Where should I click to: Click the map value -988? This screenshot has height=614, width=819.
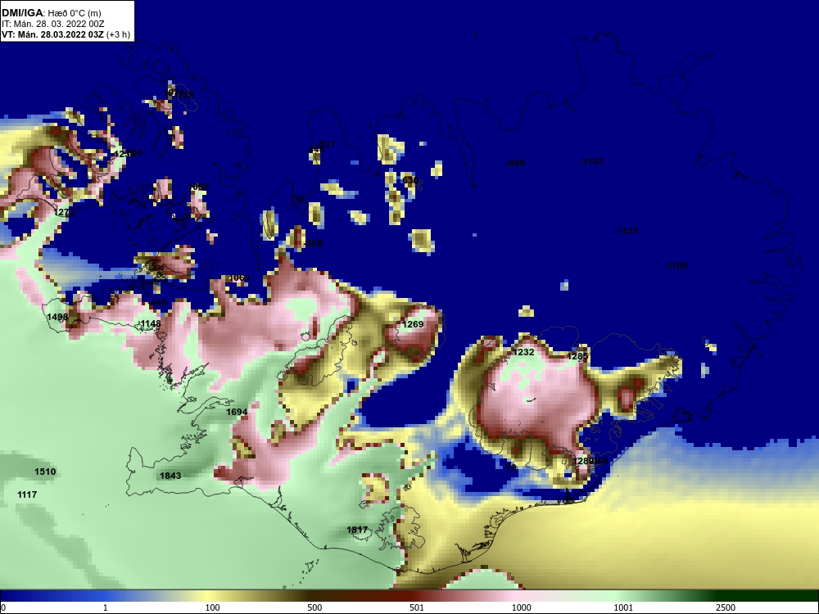point(515,164)
